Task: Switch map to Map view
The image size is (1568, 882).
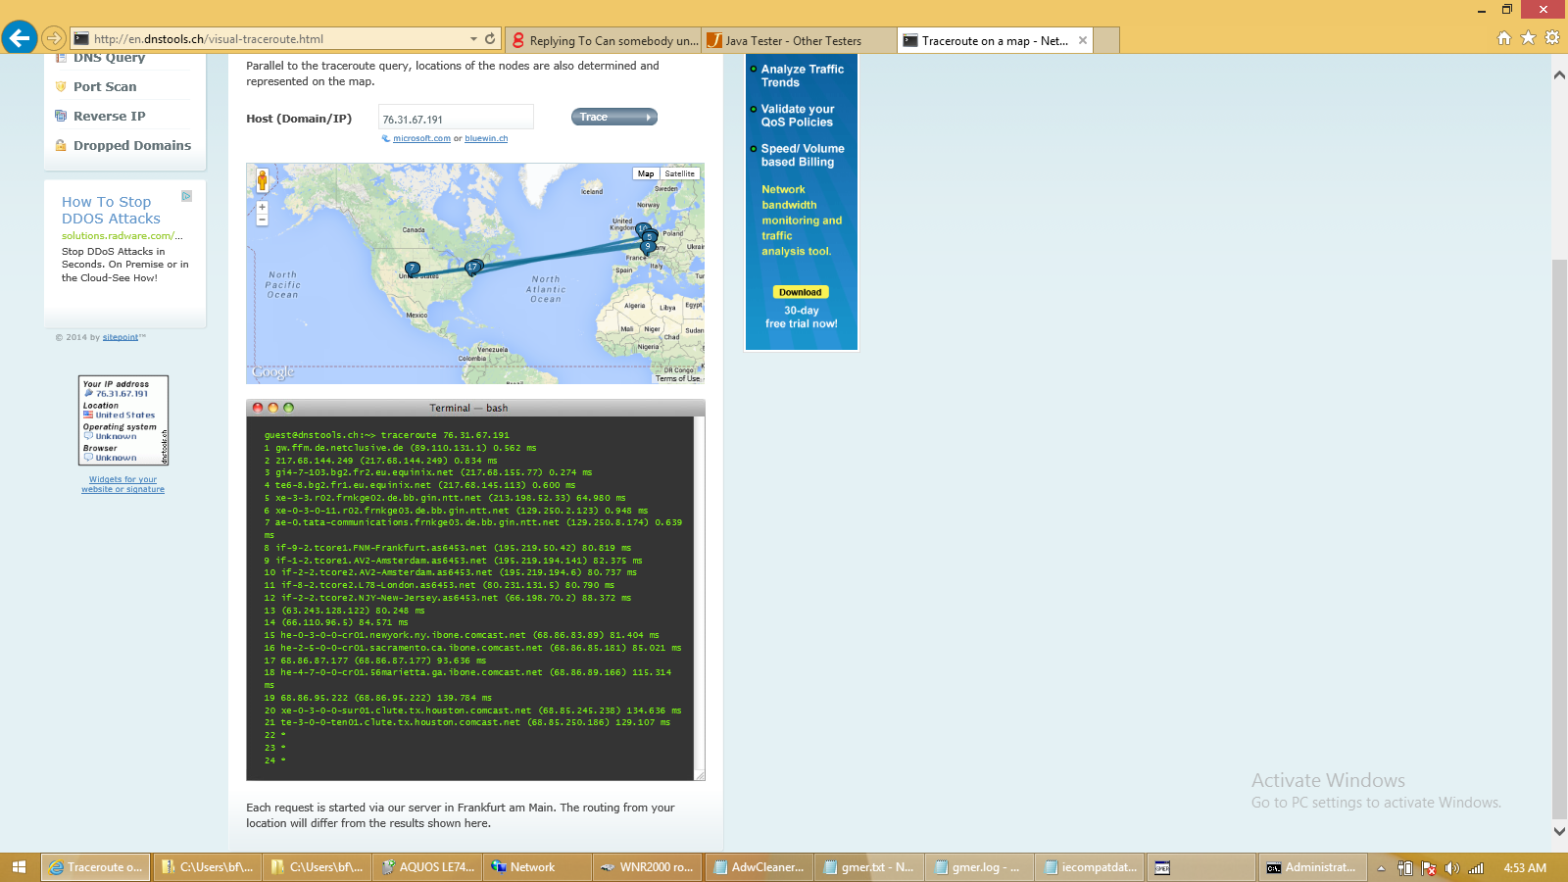Action: pos(646,173)
